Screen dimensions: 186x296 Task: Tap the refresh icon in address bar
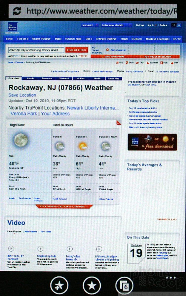pos(17,11)
